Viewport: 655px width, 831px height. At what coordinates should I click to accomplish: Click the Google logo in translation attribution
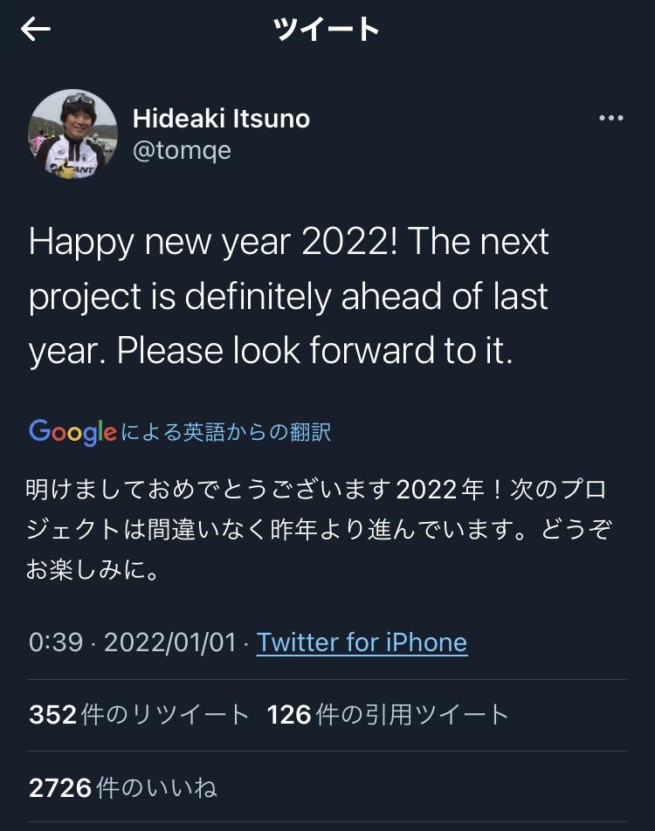pos(72,431)
